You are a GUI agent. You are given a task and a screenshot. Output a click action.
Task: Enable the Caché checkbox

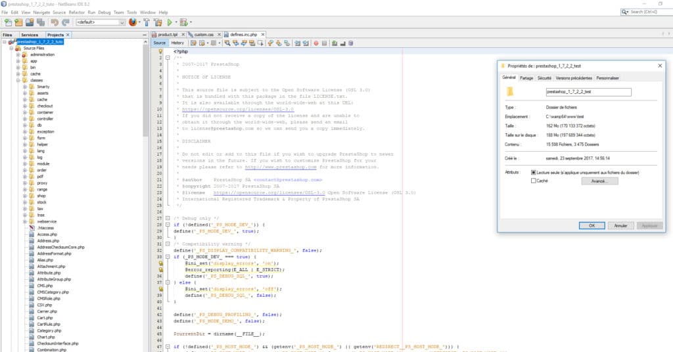tap(534, 181)
